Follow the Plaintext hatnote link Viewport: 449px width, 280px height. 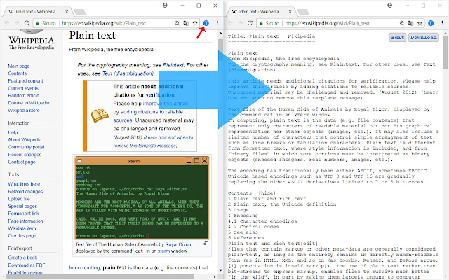click(x=173, y=65)
